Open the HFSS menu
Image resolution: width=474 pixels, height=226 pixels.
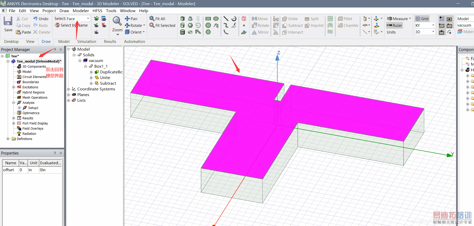click(x=97, y=11)
